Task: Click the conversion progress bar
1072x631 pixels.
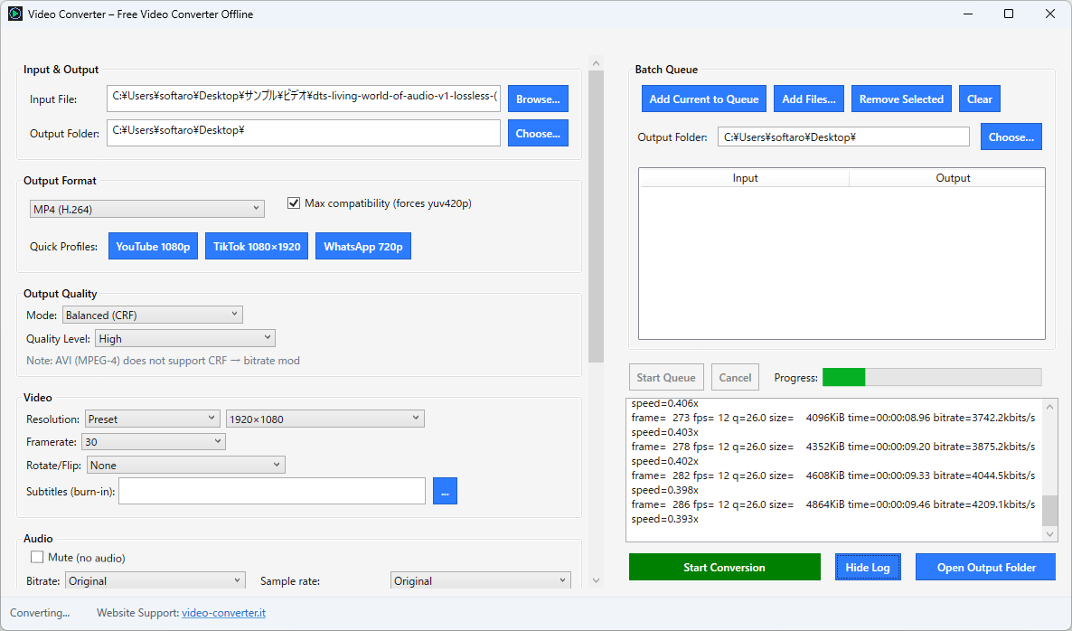Action: coord(931,377)
